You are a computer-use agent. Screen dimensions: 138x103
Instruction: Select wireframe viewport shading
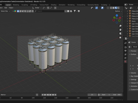coord(111,8)
